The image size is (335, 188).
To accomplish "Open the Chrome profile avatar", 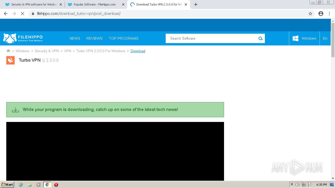I will pyautogui.click(x=321, y=14).
